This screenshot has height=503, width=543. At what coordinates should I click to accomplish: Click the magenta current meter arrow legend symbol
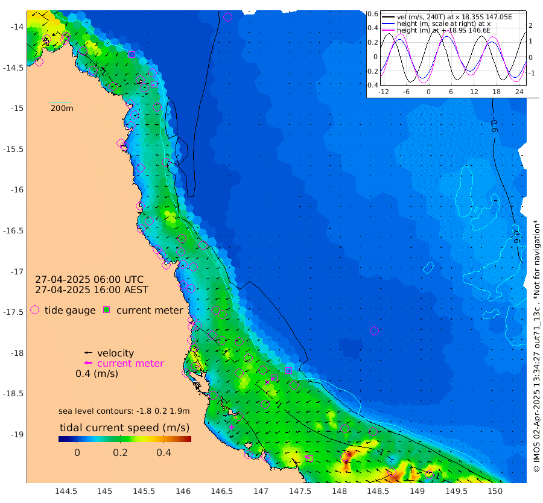click(89, 363)
